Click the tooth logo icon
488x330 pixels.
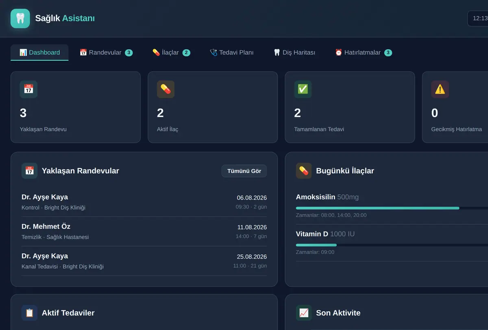[x=20, y=18]
